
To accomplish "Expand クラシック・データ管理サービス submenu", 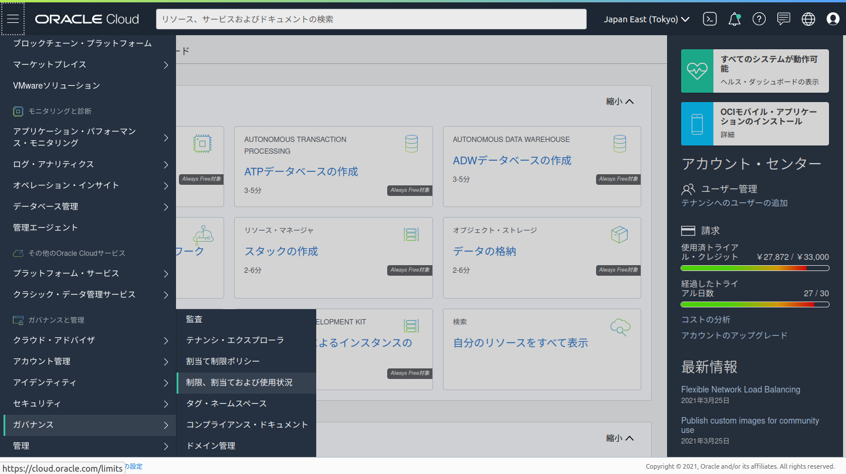I will [x=88, y=294].
